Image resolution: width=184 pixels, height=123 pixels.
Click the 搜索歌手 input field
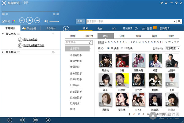tap(76, 42)
